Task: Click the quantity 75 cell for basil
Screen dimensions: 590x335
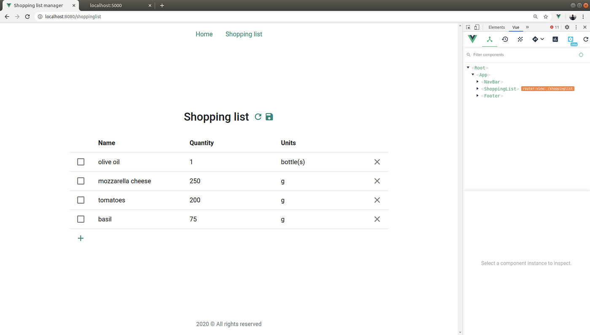Action: [193, 219]
